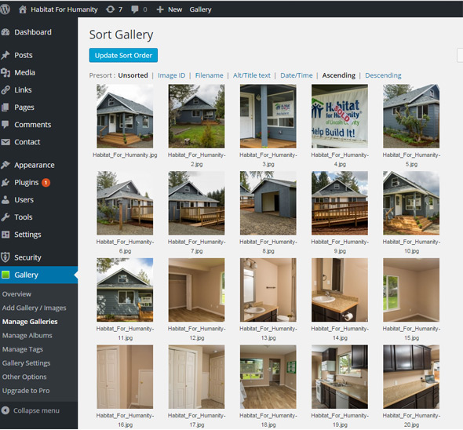Click Upgrade to Pro
Image resolution: width=463 pixels, height=430 pixels.
(x=26, y=391)
